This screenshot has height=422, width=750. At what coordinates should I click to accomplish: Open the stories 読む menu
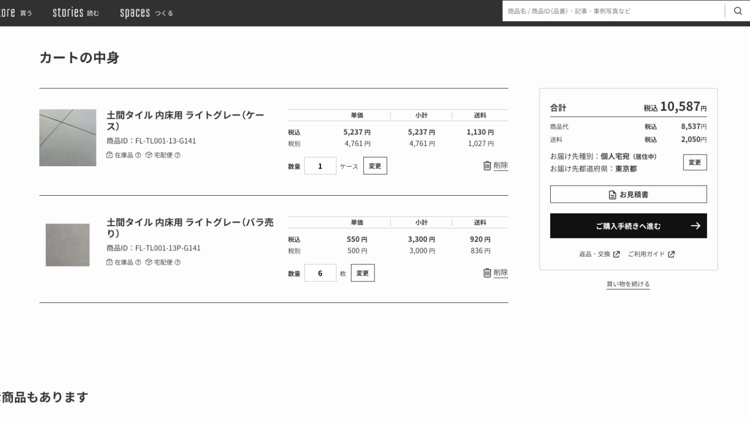[x=76, y=12]
